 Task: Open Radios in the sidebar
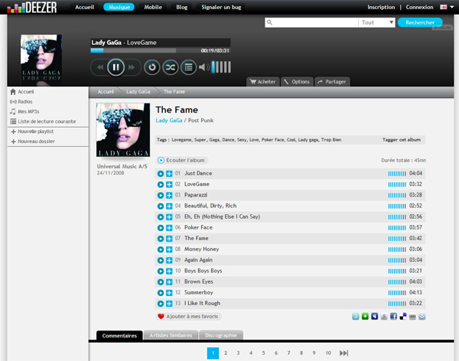pos(21,102)
